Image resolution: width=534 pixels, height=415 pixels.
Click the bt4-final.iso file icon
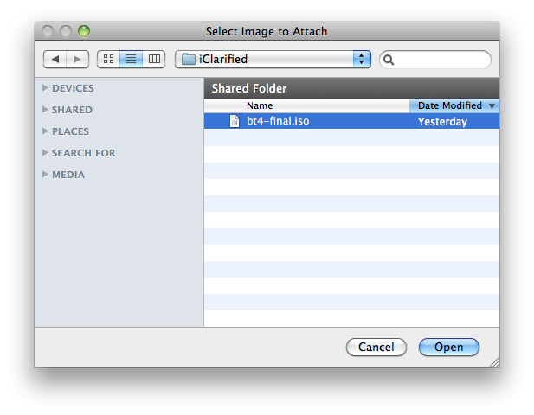pos(234,122)
